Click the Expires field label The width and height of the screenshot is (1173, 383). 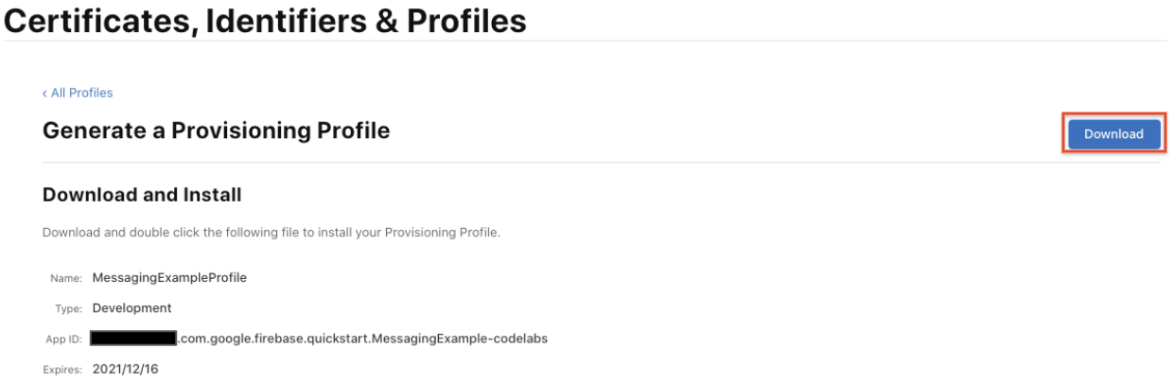(x=63, y=370)
